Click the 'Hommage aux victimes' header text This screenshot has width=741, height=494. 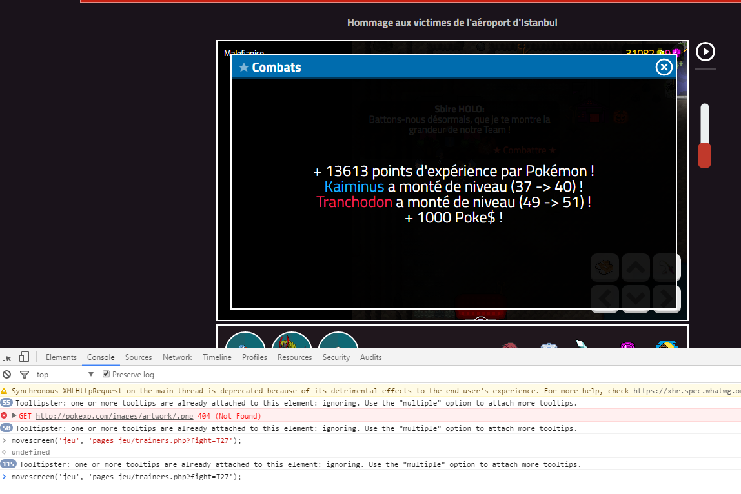[452, 22]
